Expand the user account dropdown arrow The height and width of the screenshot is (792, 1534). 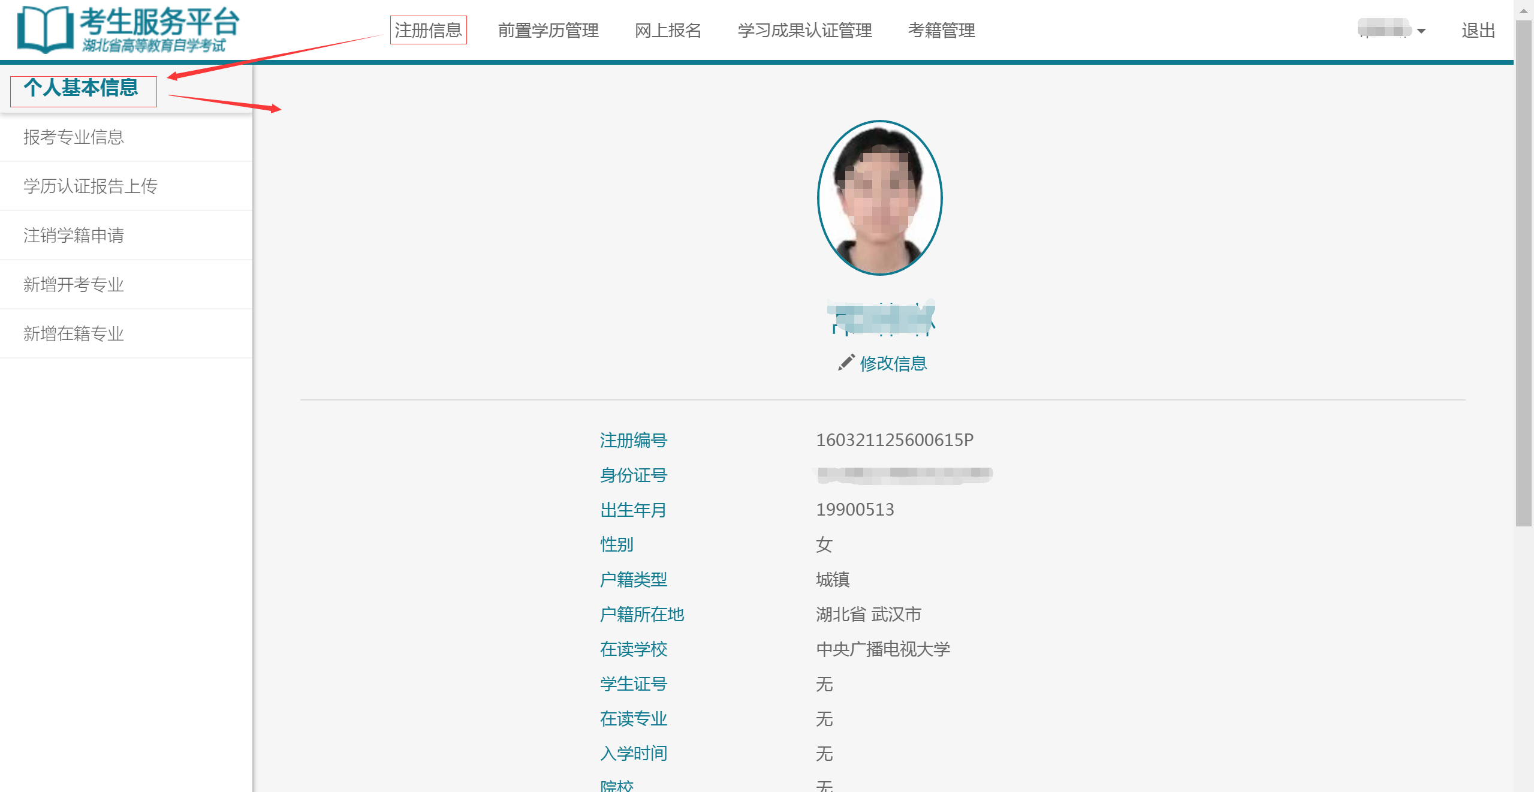1421,31
